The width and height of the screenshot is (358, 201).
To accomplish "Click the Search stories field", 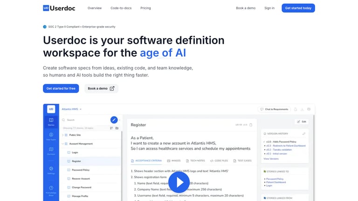I will 85,120.
